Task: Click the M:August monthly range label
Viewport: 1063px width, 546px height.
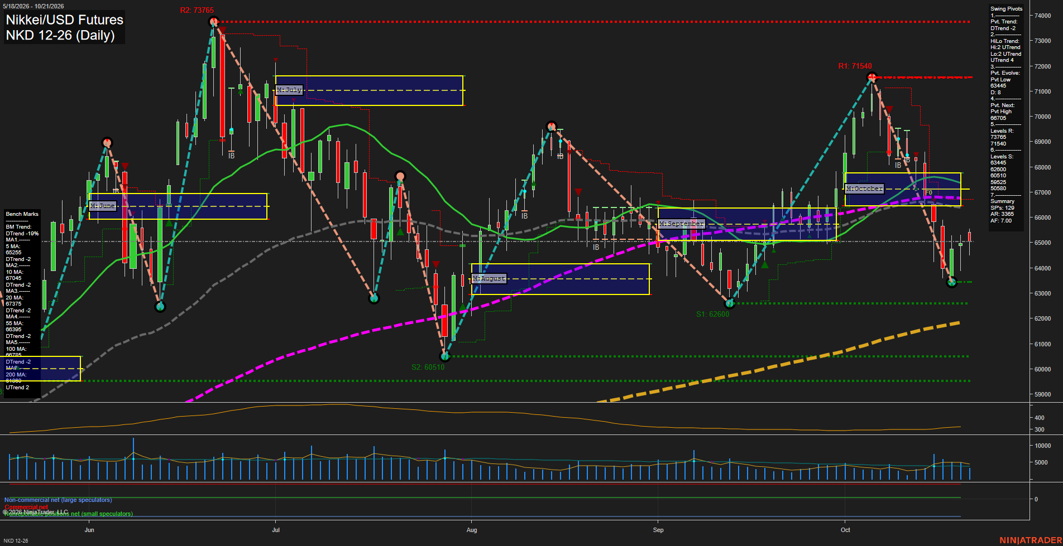Action: pyautogui.click(x=489, y=278)
